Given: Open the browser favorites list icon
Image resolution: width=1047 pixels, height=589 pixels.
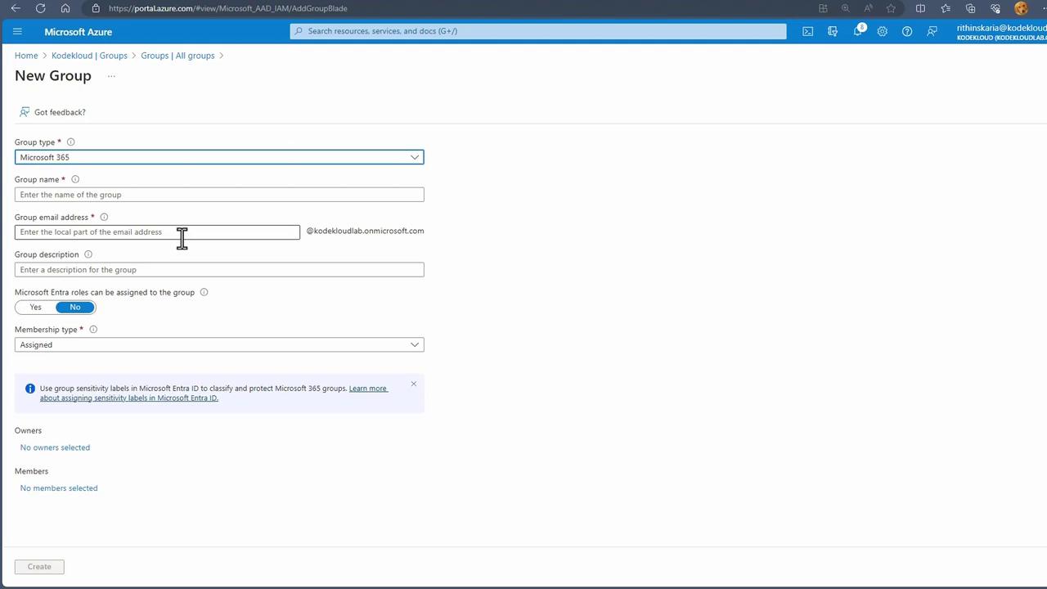Looking at the screenshot, I should click(946, 8).
